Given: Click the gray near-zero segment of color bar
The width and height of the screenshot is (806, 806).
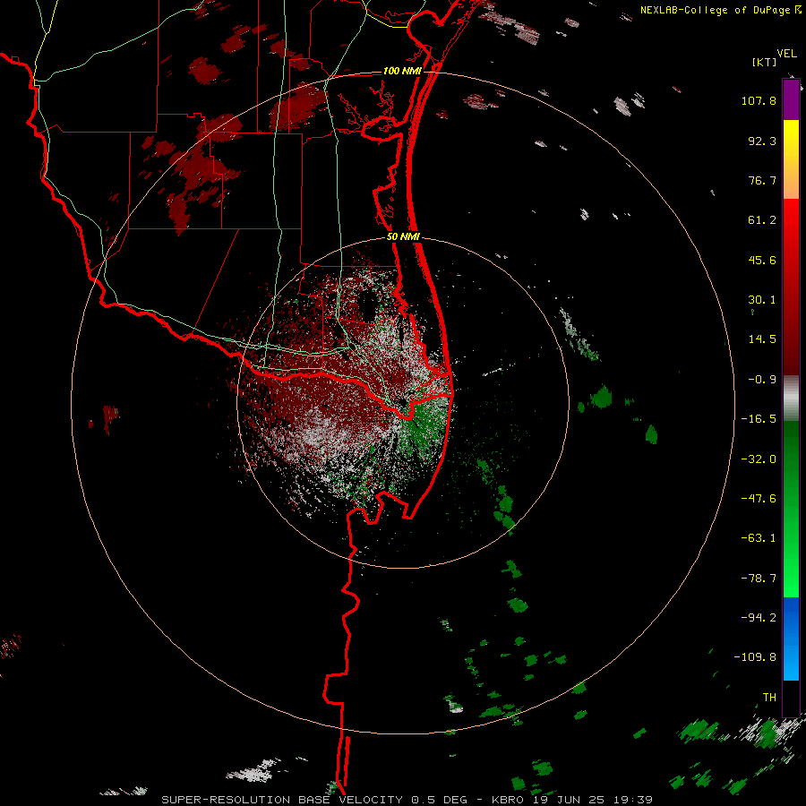Looking at the screenshot, I should (791, 399).
